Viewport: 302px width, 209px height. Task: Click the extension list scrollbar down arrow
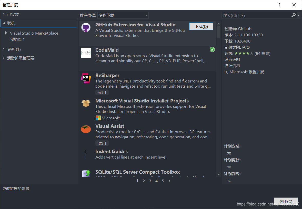(218, 174)
